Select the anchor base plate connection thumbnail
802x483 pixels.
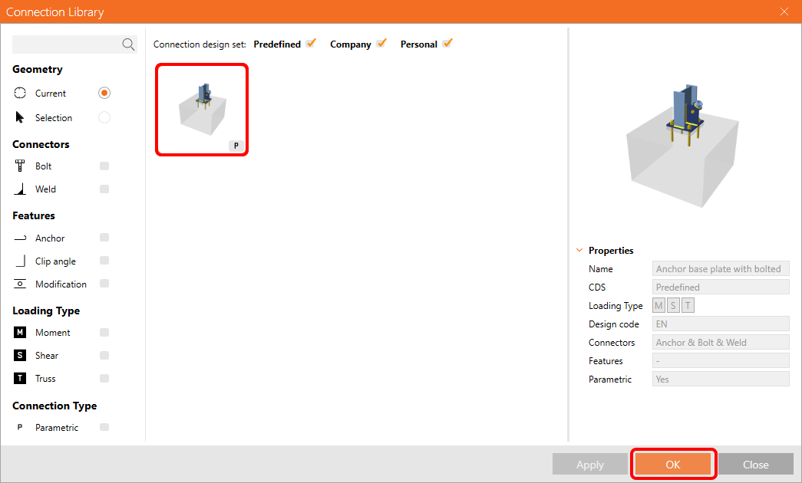click(202, 109)
